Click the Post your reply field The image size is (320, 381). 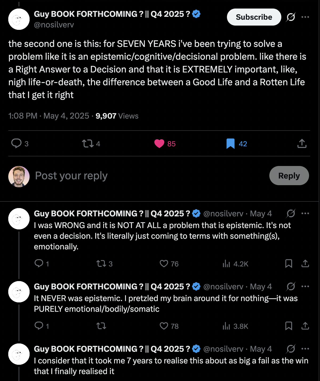click(133, 176)
